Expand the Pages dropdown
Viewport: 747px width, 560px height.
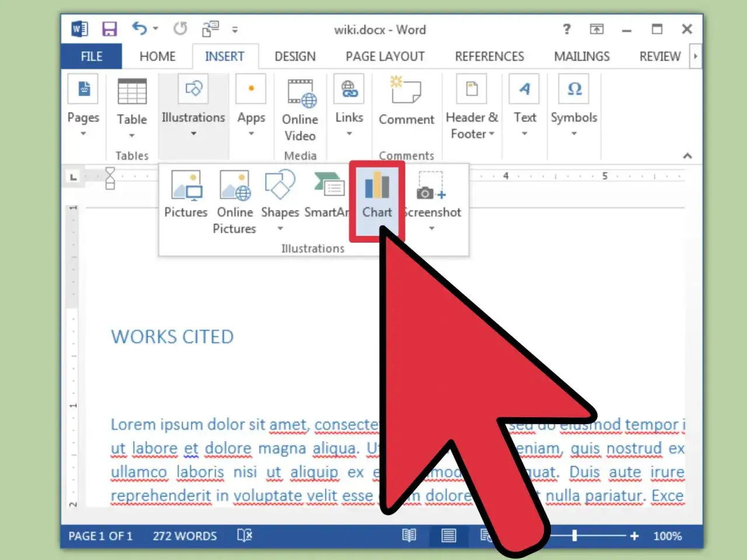(83, 106)
